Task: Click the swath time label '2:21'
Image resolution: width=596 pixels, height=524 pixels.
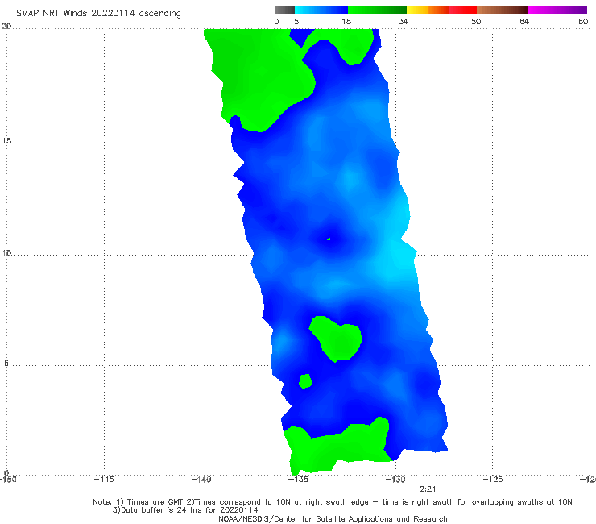Action: coord(428,489)
